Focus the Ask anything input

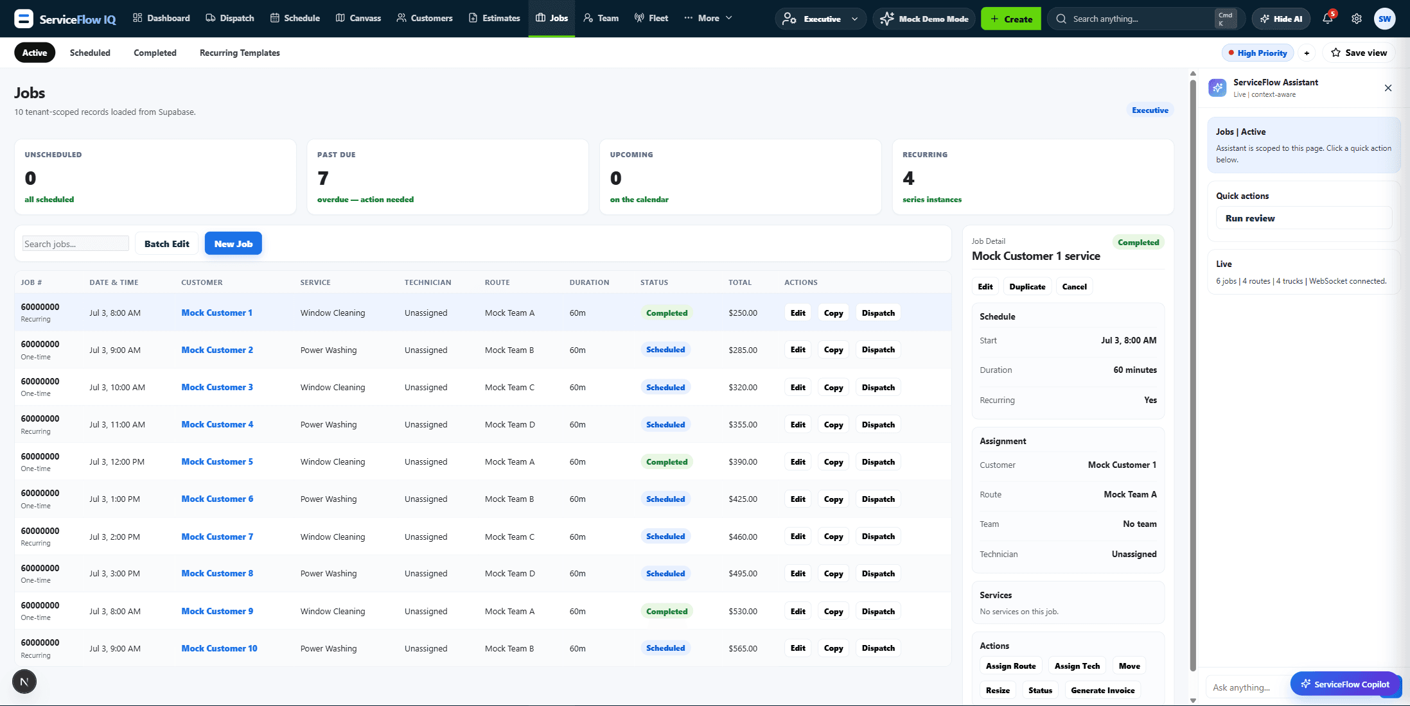coord(1247,687)
